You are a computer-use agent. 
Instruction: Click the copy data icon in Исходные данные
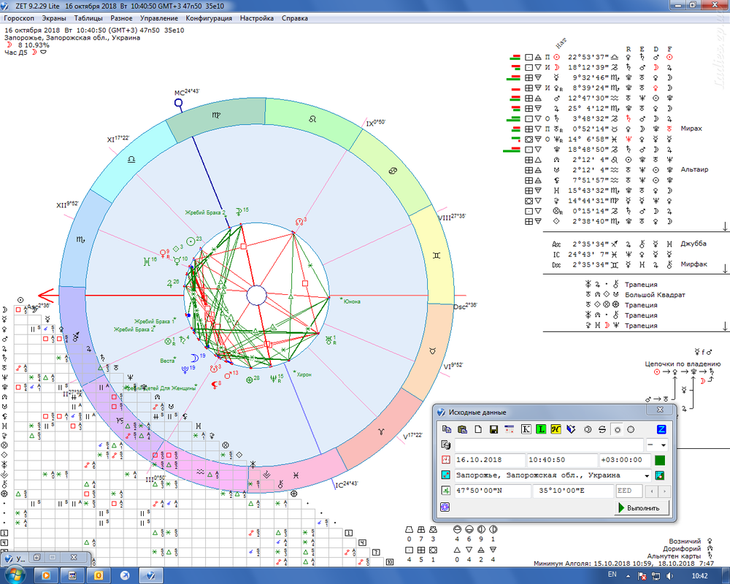pos(447,429)
